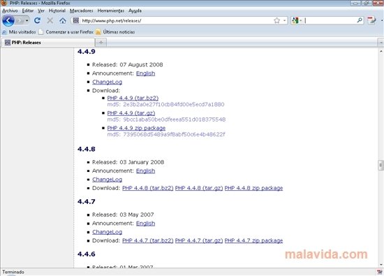This screenshot has width=384, height=276.
Task: Choose search engine via Google icon
Action: [295, 20]
